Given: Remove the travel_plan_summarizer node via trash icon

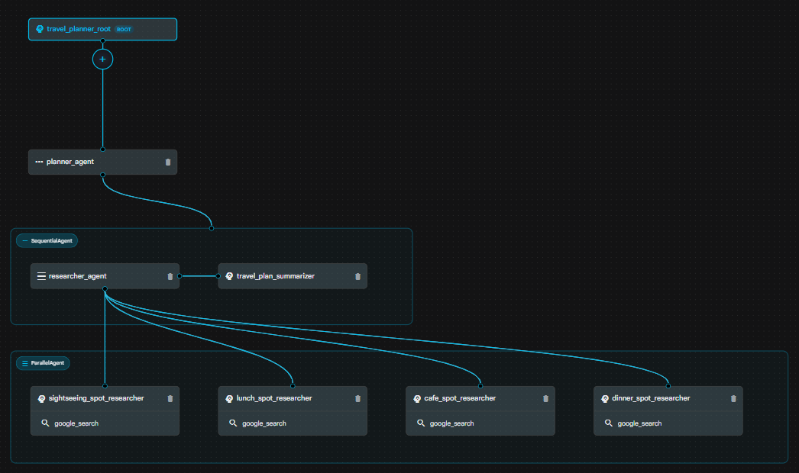Looking at the screenshot, I should (x=357, y=276).
